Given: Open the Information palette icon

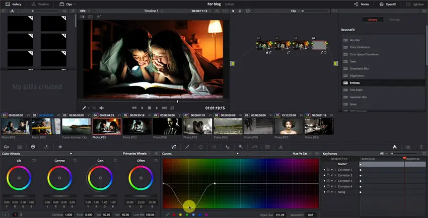Looking at the screenshot, I should [421, 147].
